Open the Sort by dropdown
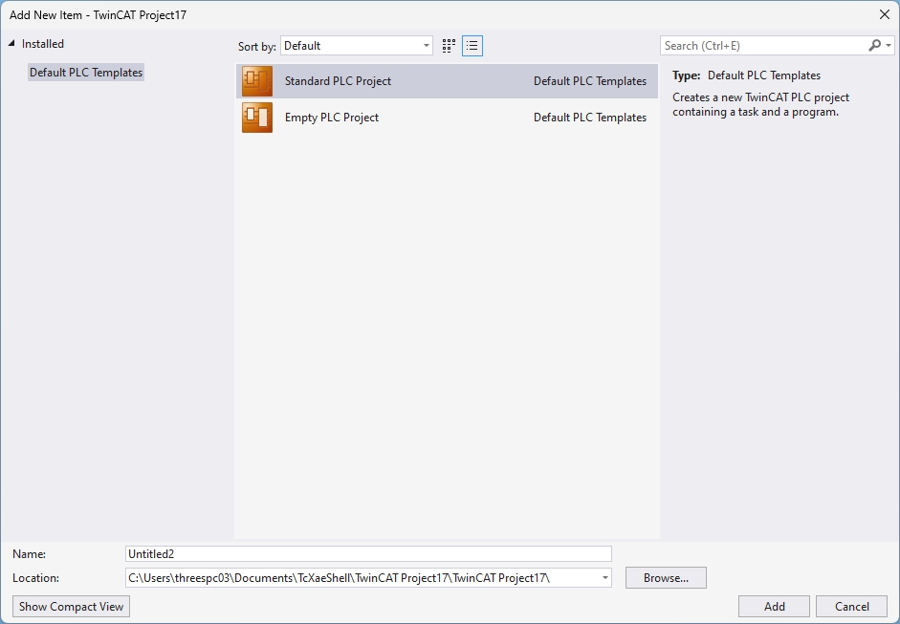This screenshot has height=624, width=900. click(x=357, y=46)
